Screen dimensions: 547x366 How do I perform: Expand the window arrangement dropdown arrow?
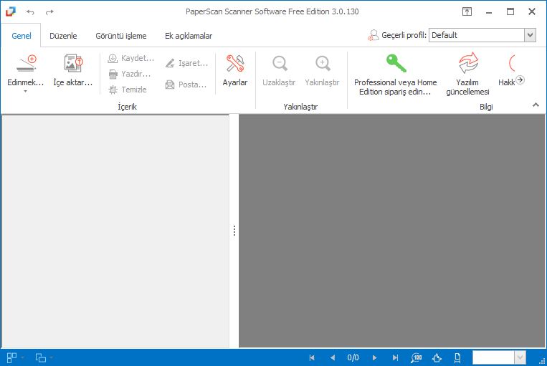pos(52,357)
